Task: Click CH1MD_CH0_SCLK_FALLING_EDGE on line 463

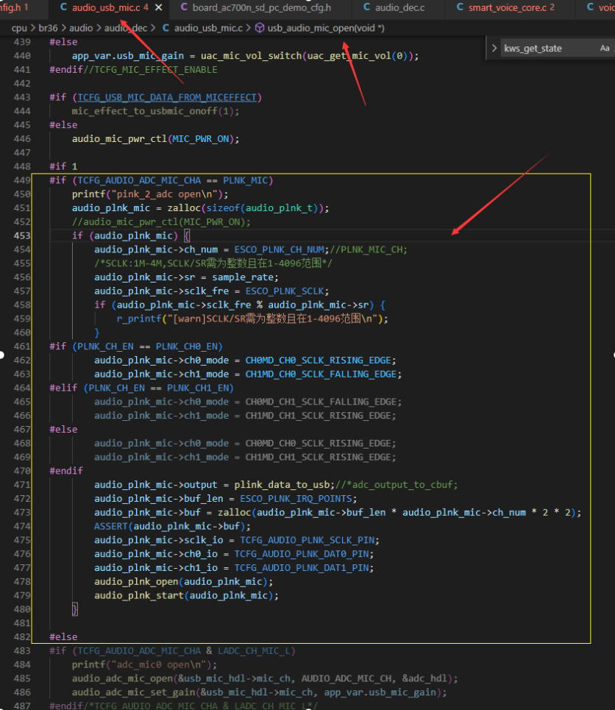Action: [321, 374]
